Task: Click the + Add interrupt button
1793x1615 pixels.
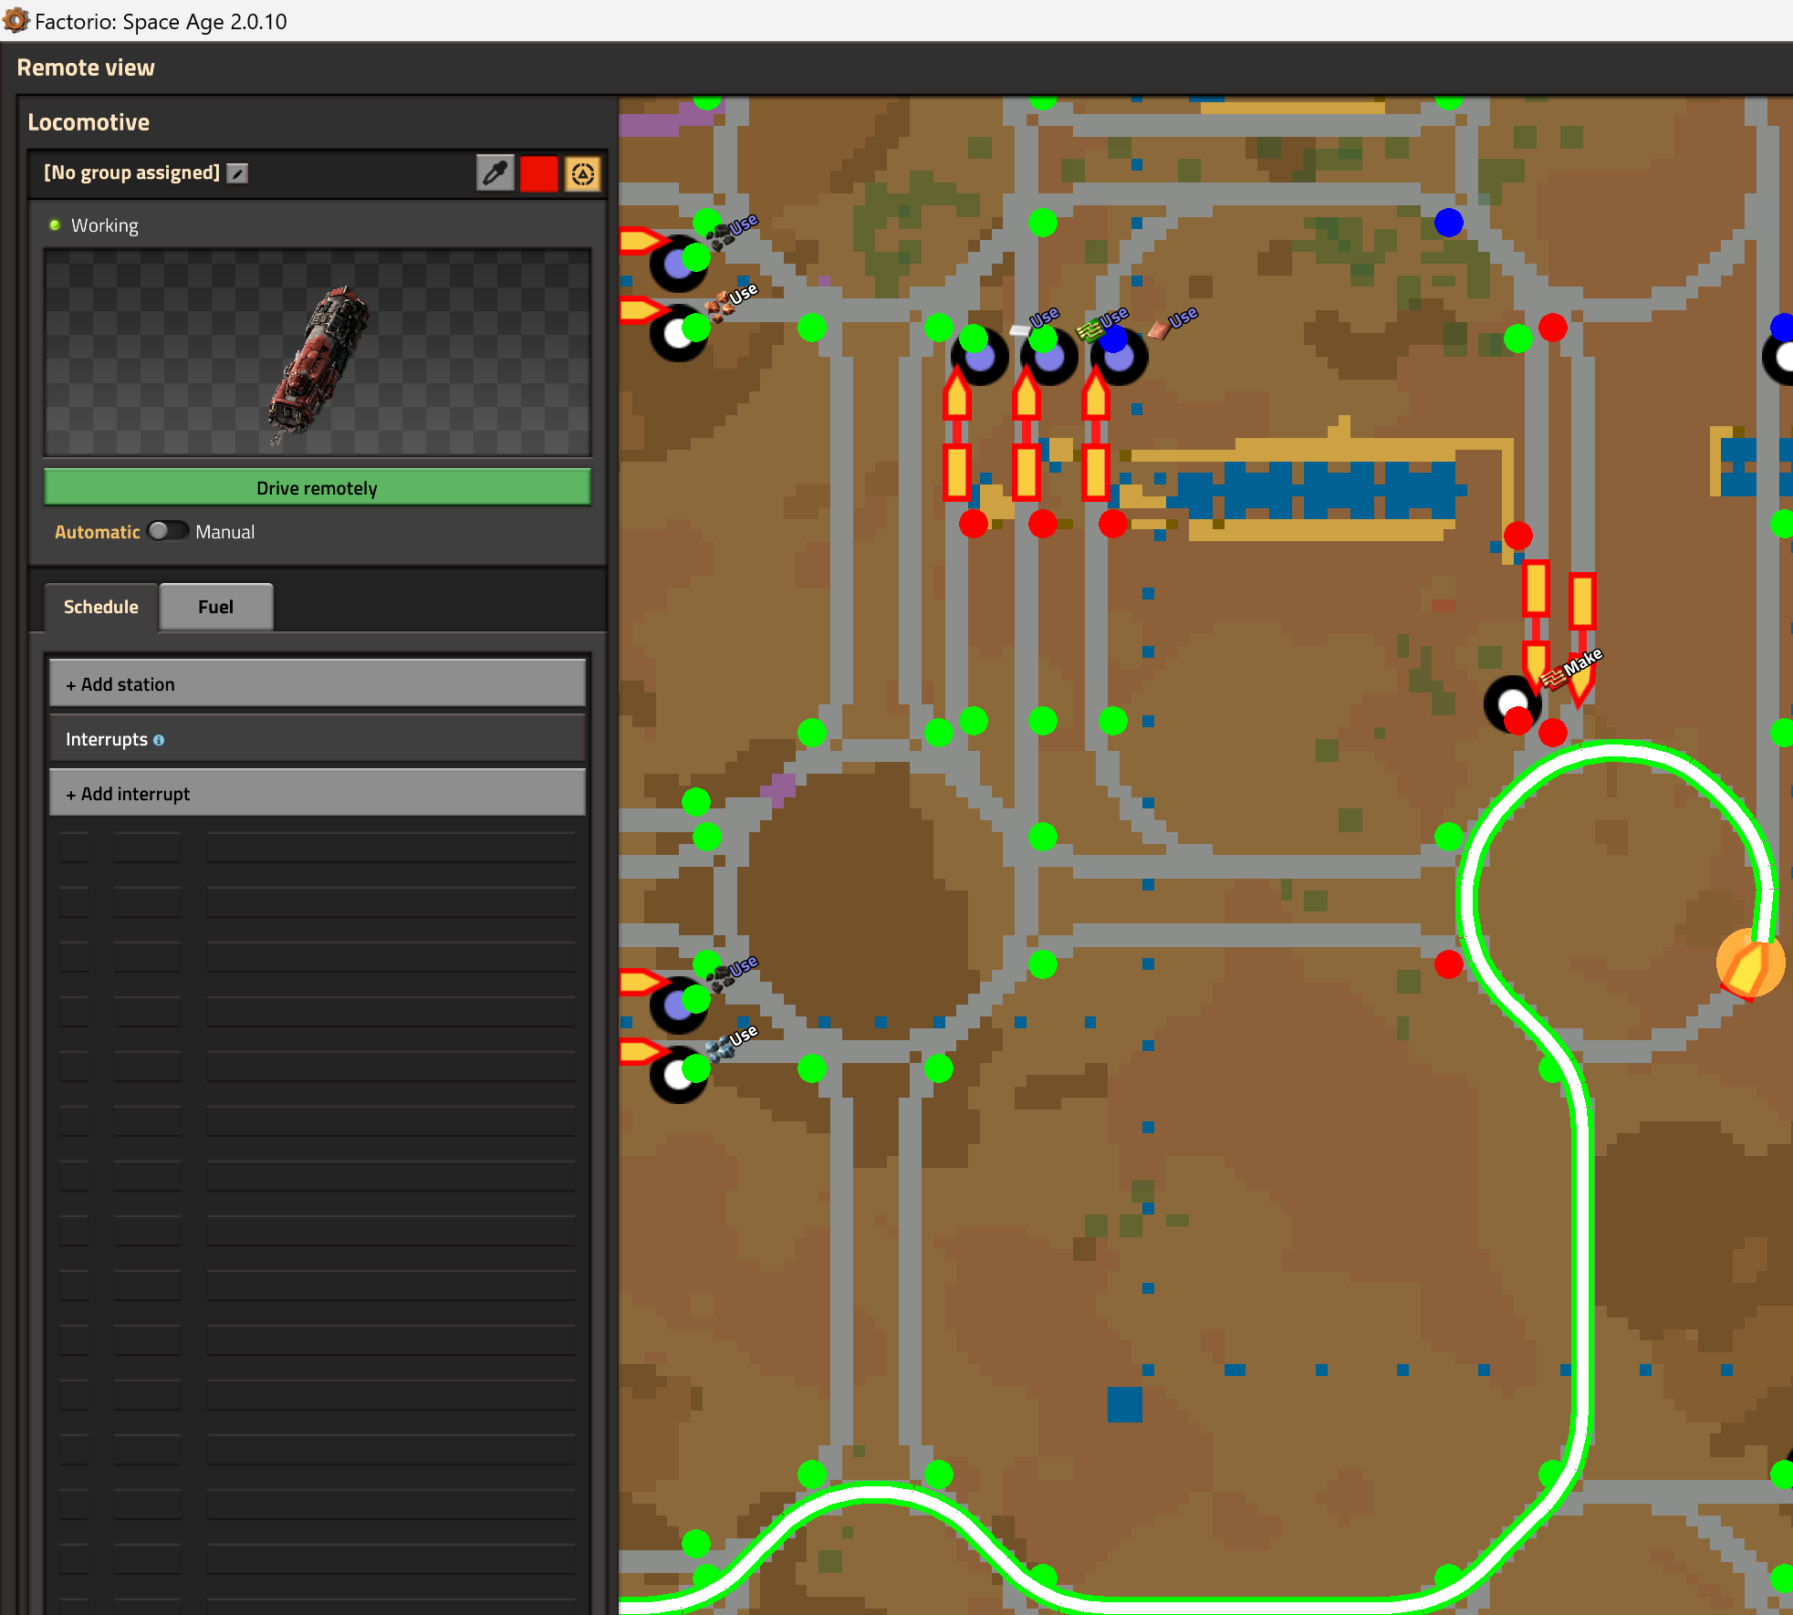Action: (x=318, y=793)
